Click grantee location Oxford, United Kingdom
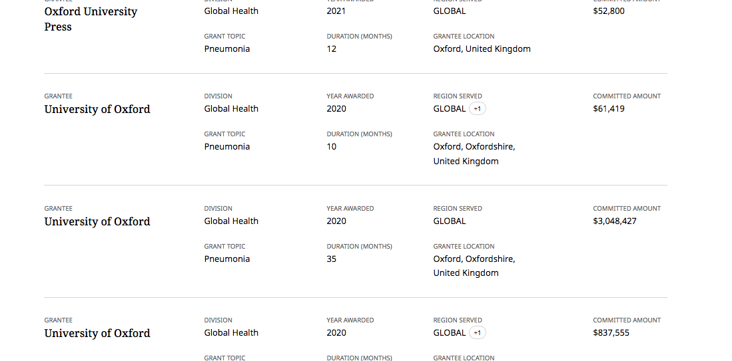The height and width of the screenshot is (361, 732). 482,49
